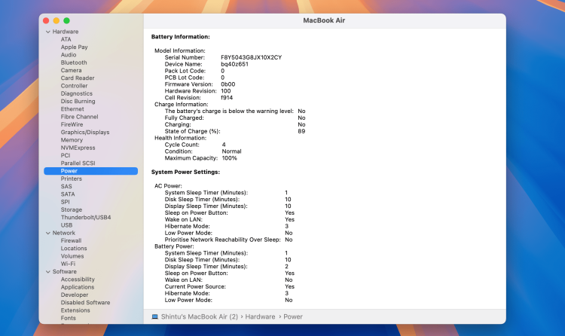Open Diagnostics in the sidebar
This screenshot has height=336, width=565.
76,93
